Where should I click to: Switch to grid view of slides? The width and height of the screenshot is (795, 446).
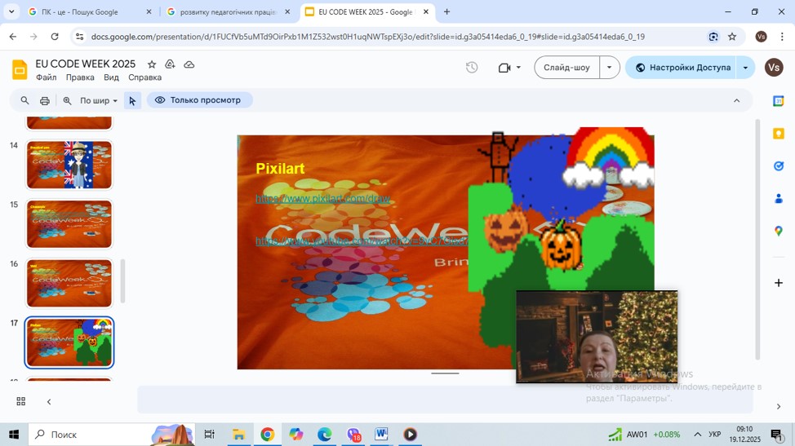[x=21, y=402]
